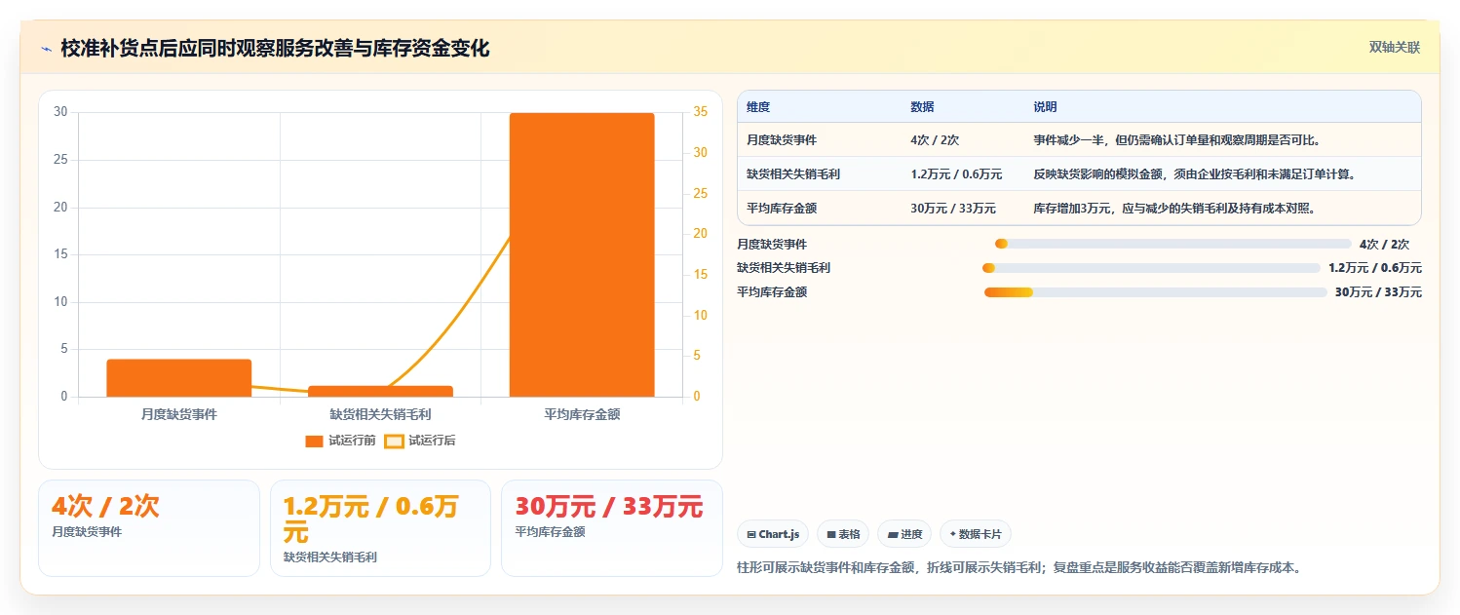Click progress value 1.2万元 / 0.6万元
The width and height of the screenshot is (1460, 615).
click(1375, 268)
